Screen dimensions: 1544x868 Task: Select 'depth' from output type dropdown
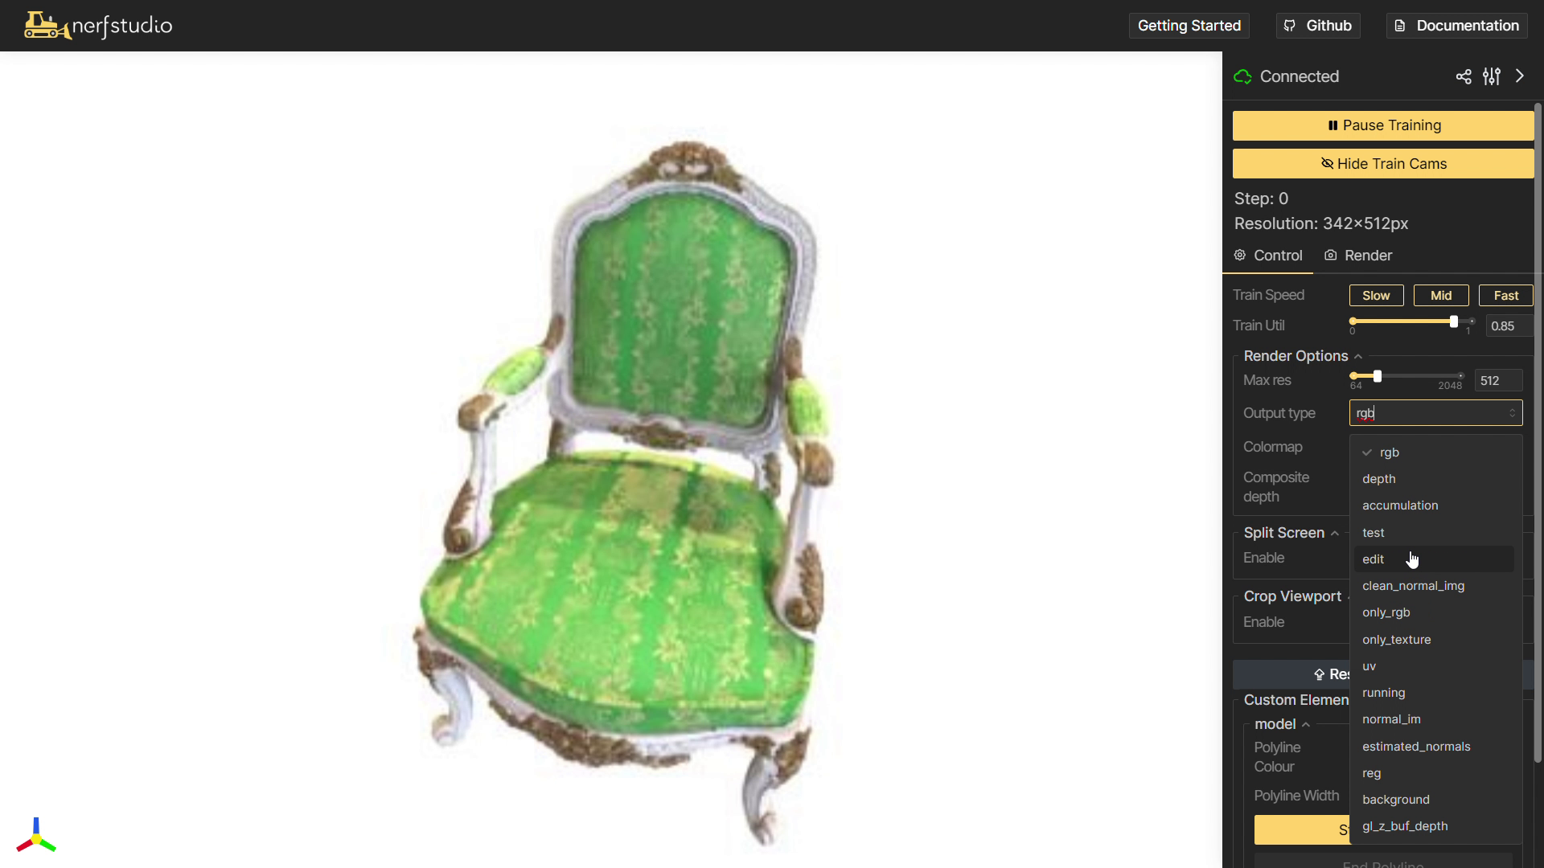click(1380, 479)
